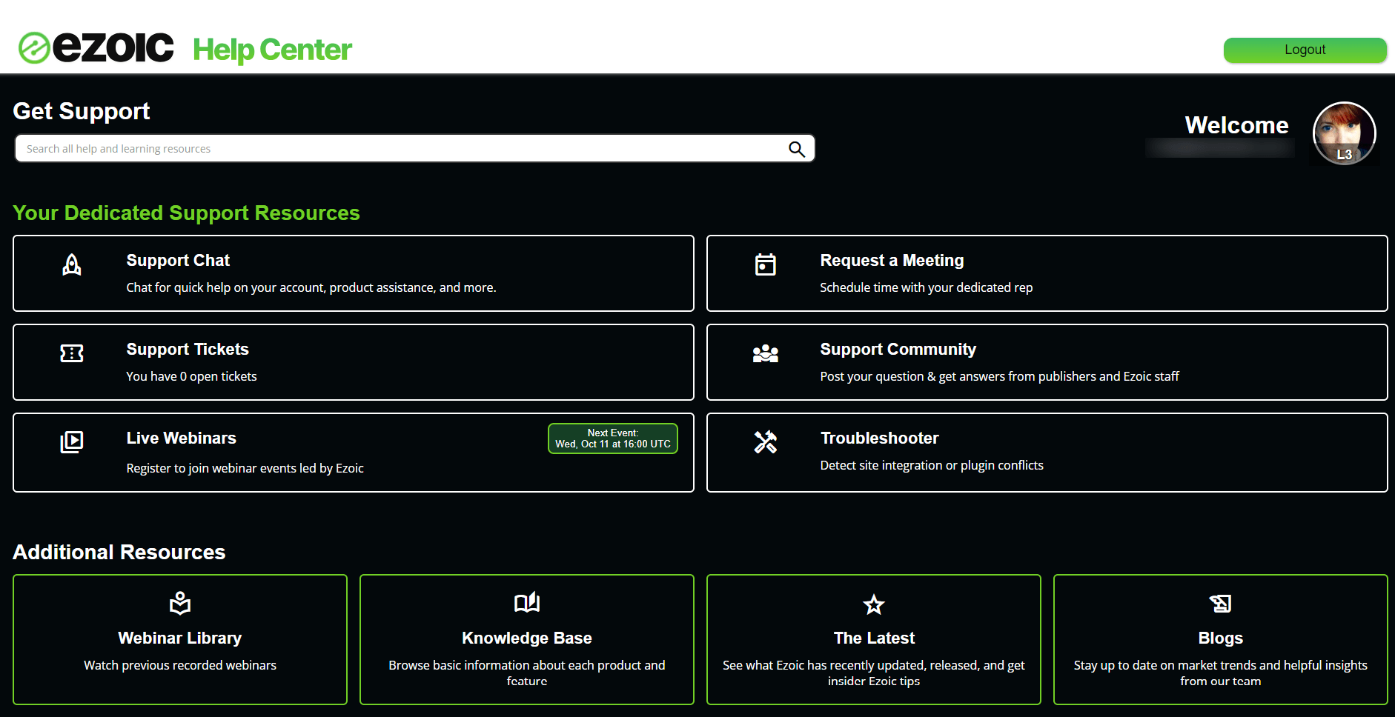Click 'Chat for quick help' description

[311, 287]
